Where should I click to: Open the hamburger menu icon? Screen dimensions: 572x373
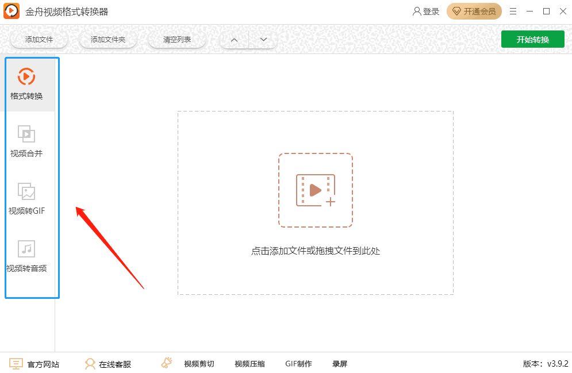(513, 11)
